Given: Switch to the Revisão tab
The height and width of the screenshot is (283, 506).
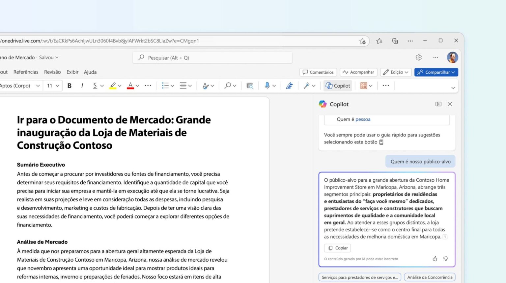Looking at the screenshot, I should pos(52,72).
